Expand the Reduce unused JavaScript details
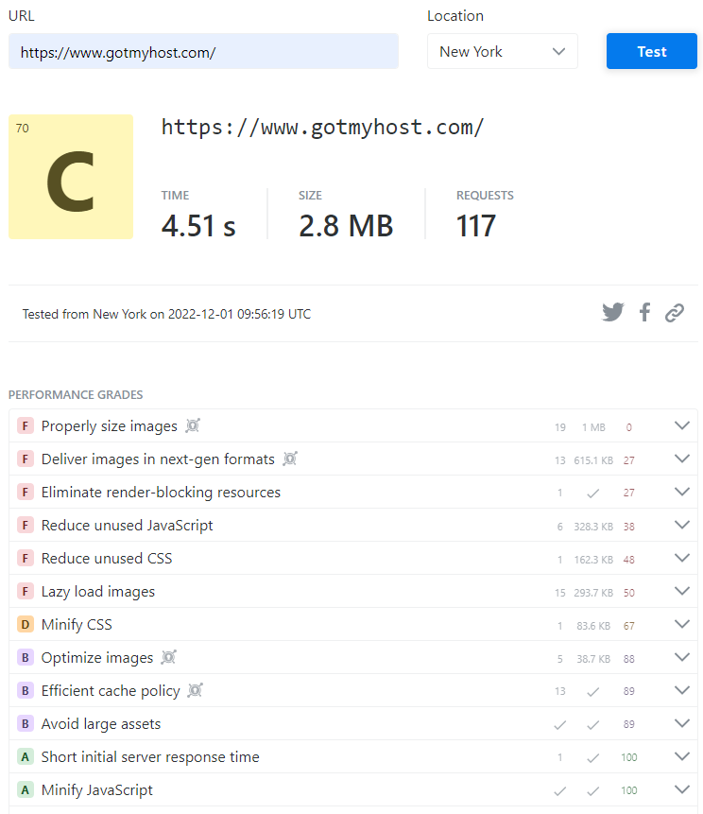The height and width of the screenshot is (814, 703). 682,526
